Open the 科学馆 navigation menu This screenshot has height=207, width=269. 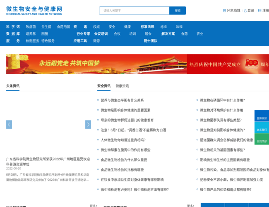(13, 27)
